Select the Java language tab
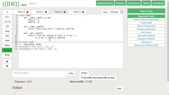The width and height of the screenshot is (169, 95). click(7, 31)
